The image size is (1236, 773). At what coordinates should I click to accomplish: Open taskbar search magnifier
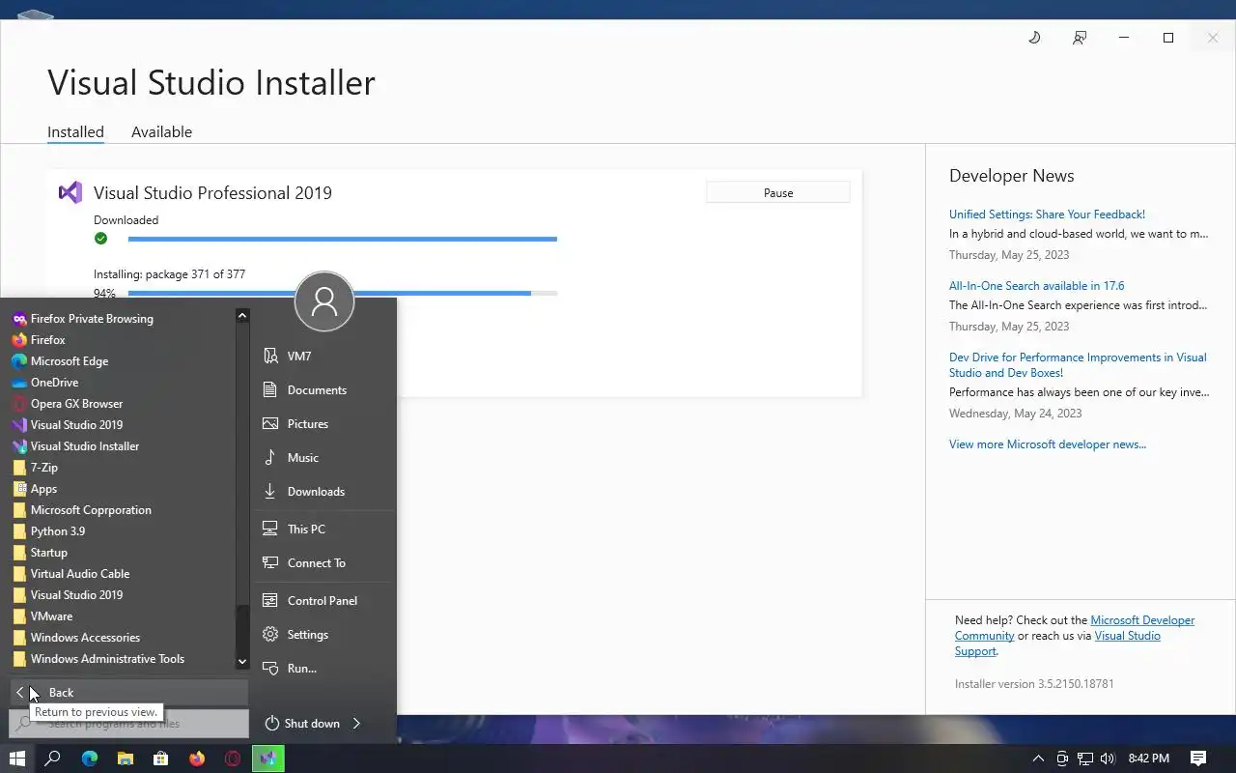point(53,759)
